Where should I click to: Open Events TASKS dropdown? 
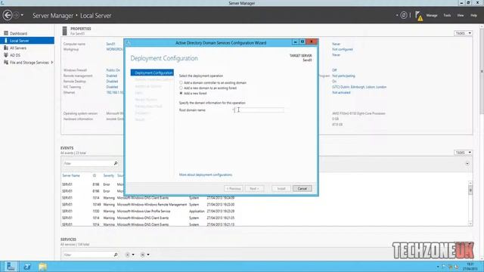(x=463, y=153)
